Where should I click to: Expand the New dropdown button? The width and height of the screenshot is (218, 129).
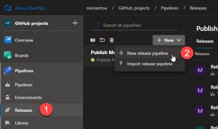pyautogui.click(x=169, y=40)
